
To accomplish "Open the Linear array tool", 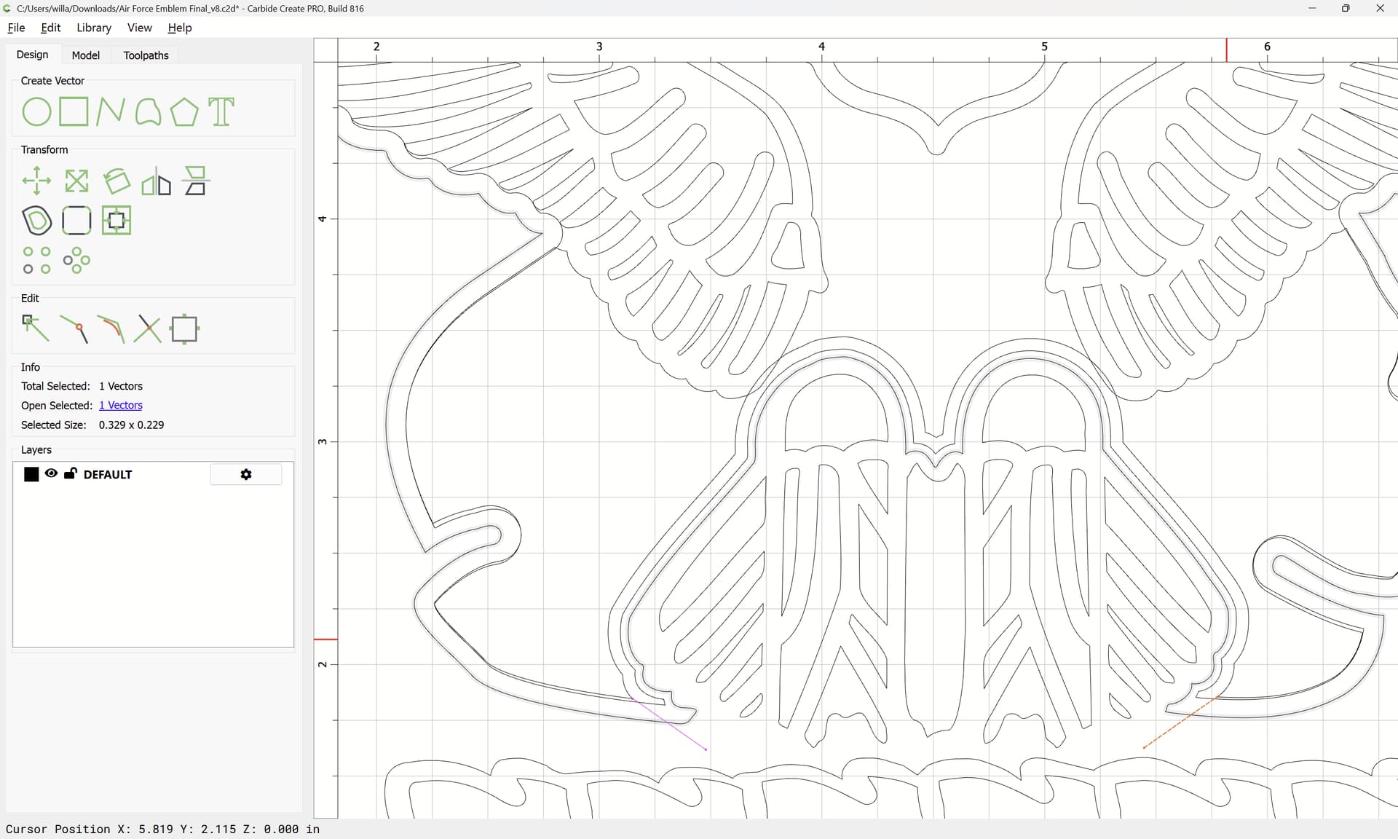I will pyautogui.click(x=36, y=261).
